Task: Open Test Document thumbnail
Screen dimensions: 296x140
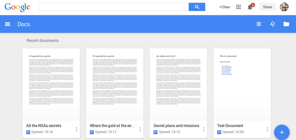Action: 242,84
